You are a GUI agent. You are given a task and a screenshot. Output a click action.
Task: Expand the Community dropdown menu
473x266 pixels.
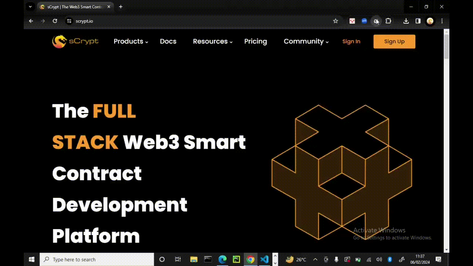(306, 41)
